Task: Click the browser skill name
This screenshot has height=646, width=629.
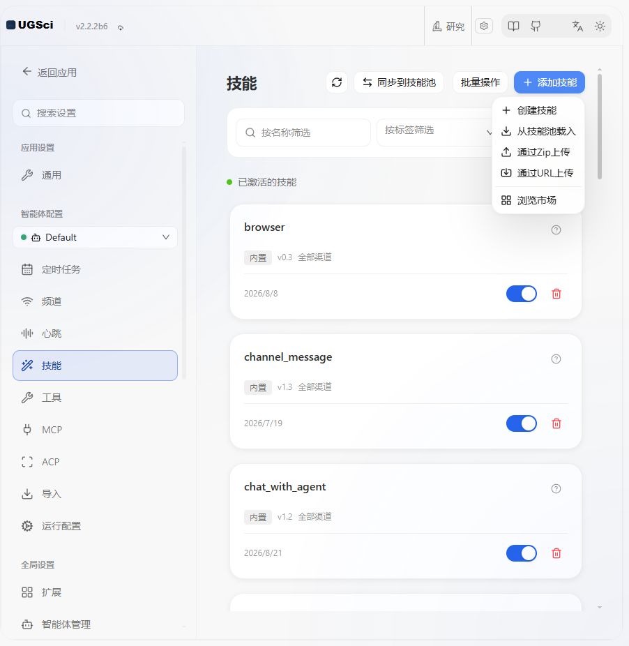Action: [x=264, y=227]
